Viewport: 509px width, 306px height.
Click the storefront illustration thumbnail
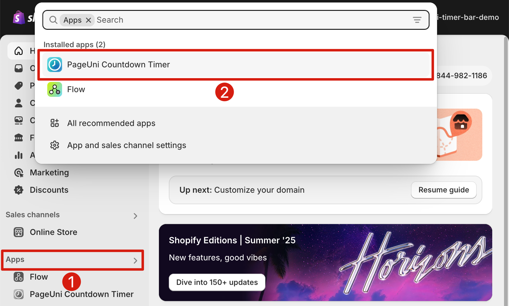click(459, 135)
